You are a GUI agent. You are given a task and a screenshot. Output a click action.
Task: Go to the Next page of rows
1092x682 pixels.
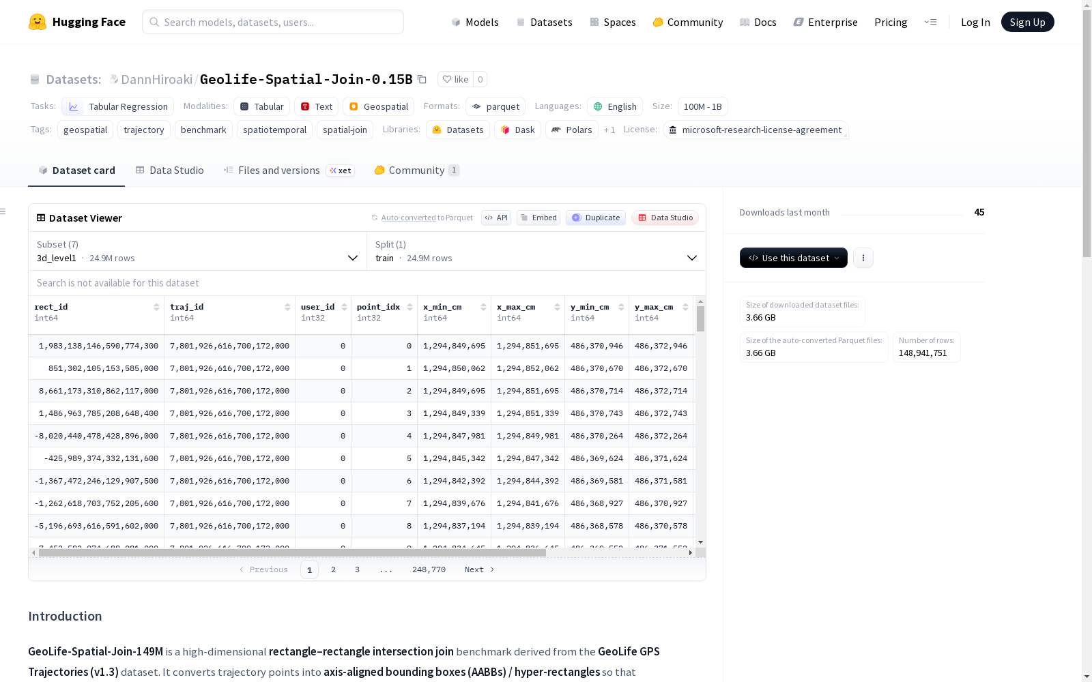[x=479, y=569]
